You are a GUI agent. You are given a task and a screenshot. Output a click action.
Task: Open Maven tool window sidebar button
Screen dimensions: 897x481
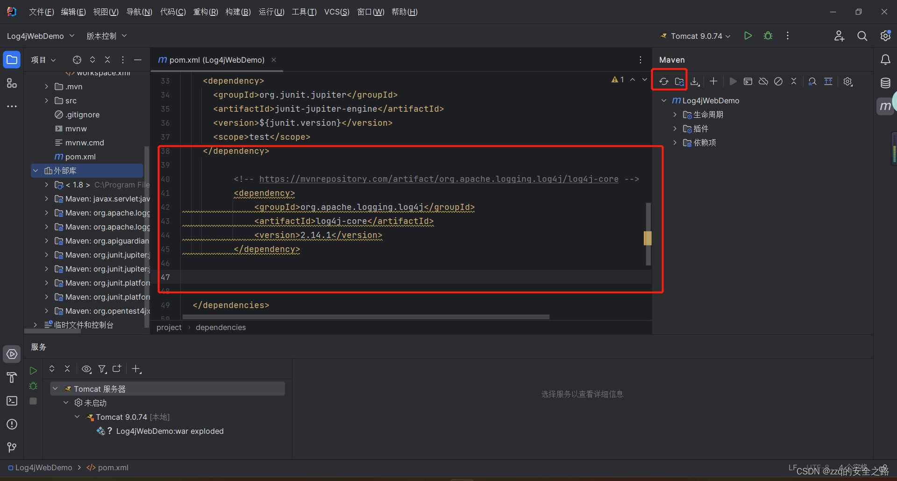coord(885,106)
